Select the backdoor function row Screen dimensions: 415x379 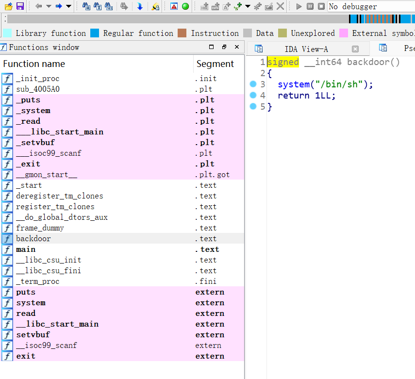point(122,238)
